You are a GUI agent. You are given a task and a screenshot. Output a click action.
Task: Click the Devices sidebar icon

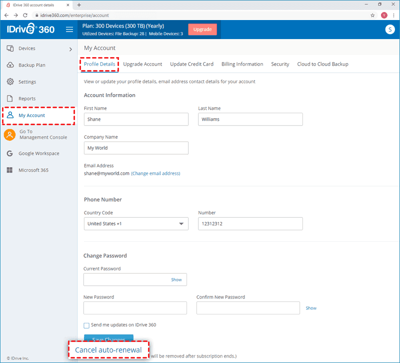point(10,48)
